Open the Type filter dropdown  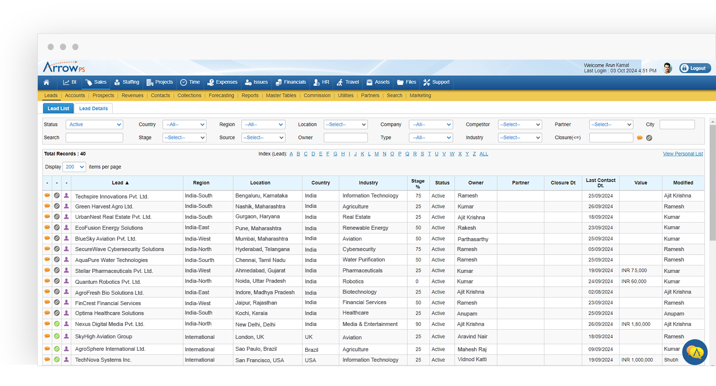[431, 137]
